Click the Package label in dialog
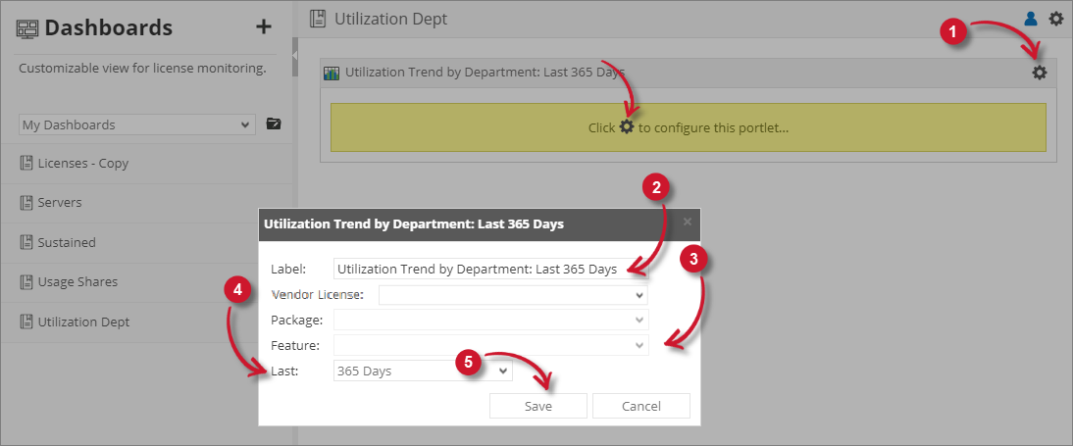Viewport: 1073px width, 446px height. (x=298, y=320)
